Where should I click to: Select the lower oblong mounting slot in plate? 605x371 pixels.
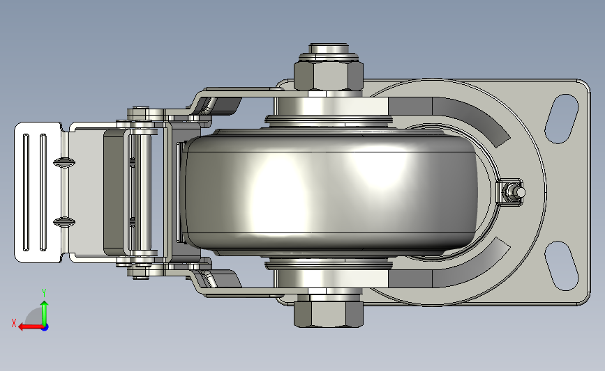(562, 266)
